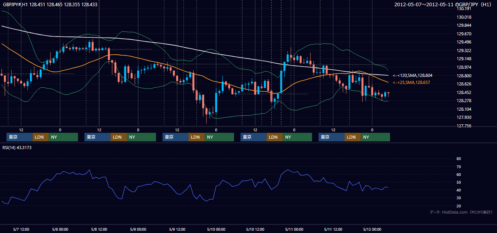Click price axis label 128.104

[464, 109]
